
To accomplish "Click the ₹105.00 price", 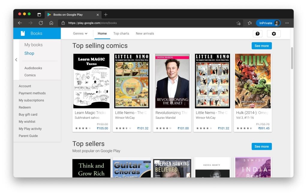I will (x=103, y=128).
